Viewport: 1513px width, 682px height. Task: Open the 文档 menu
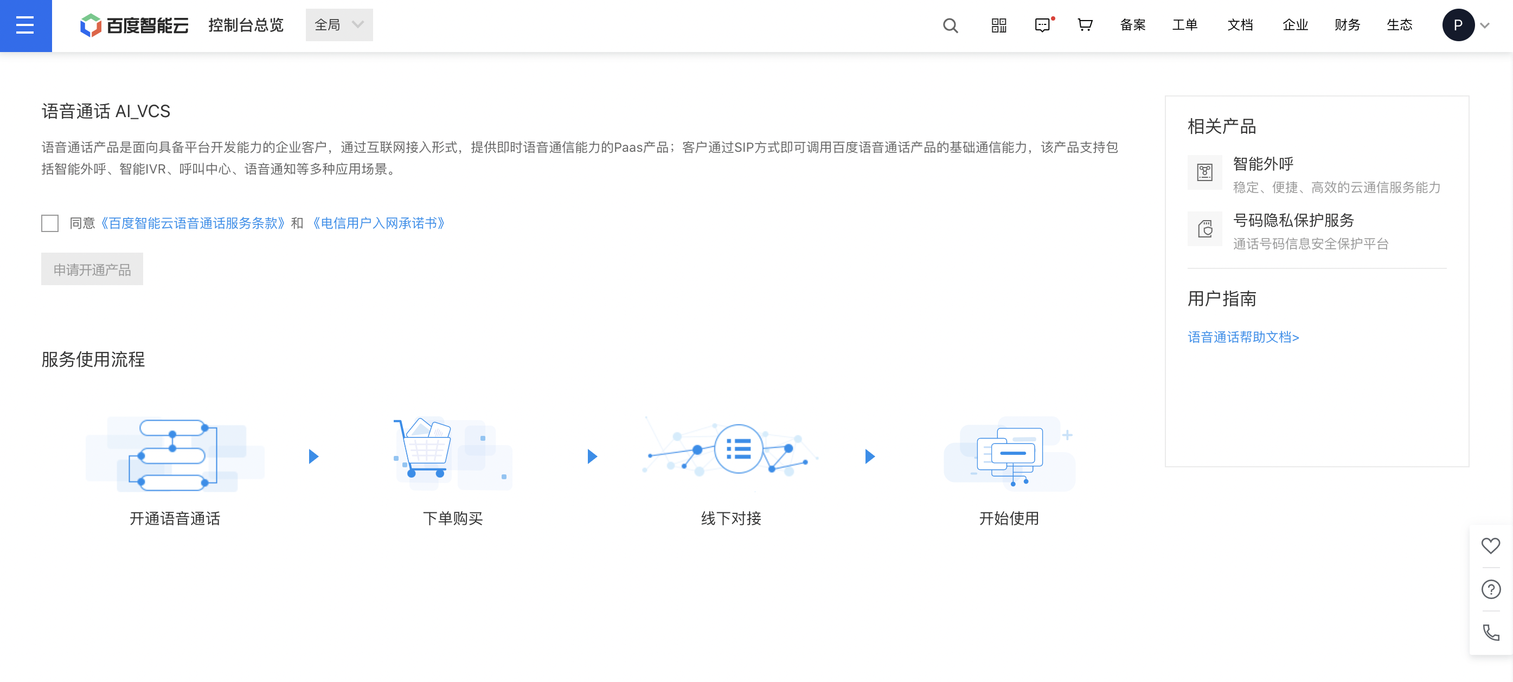click(x=1240, y=25)
